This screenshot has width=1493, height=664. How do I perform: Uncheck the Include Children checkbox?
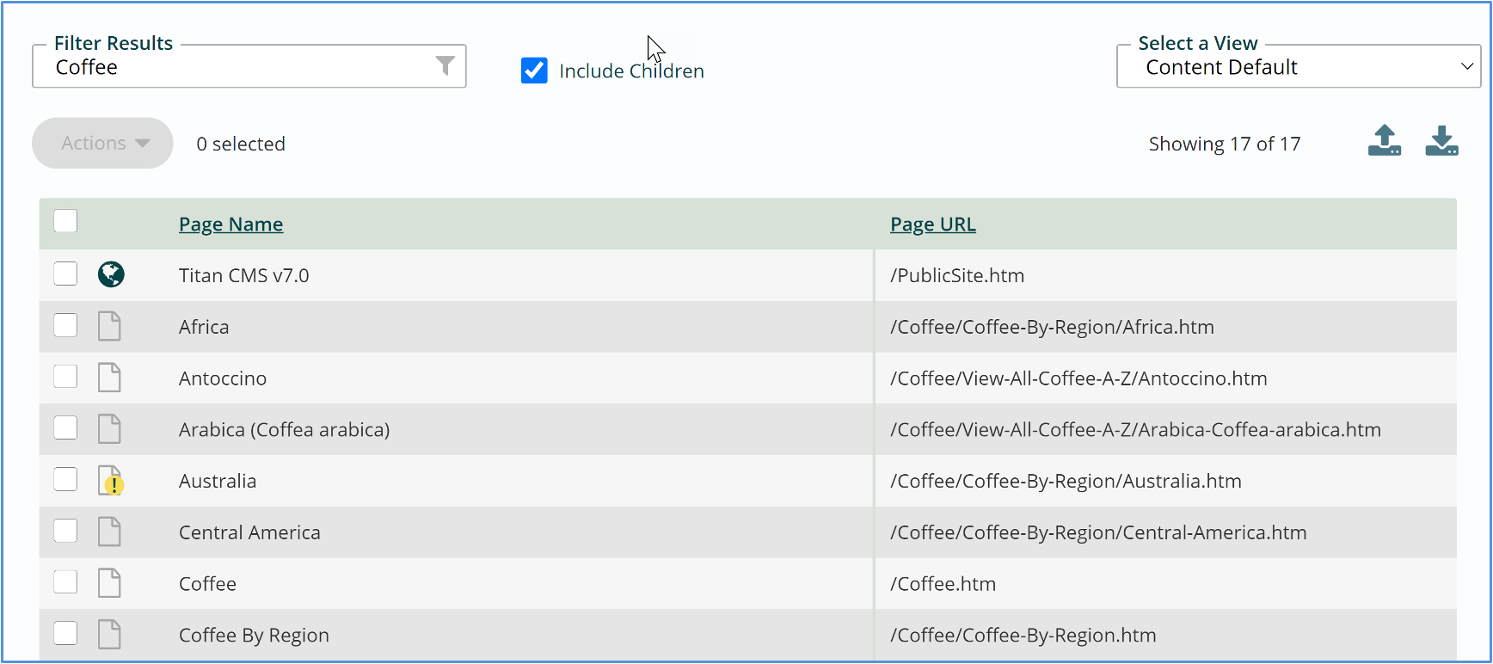click(534, 71)
